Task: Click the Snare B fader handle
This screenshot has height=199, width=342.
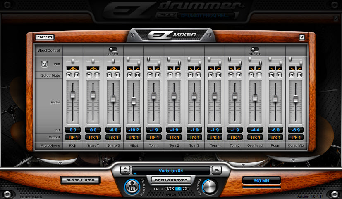Action: pos(113,98)
